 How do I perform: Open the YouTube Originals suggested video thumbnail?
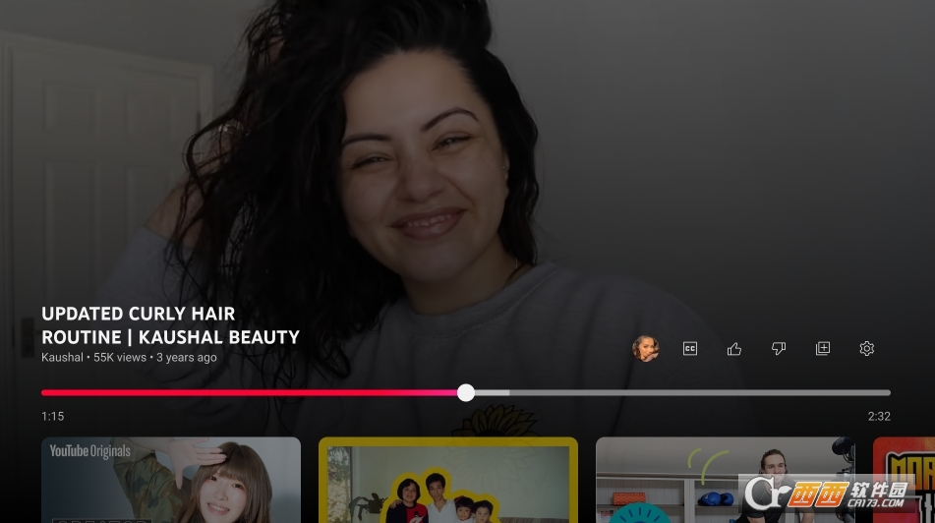[x=171, y=482]
